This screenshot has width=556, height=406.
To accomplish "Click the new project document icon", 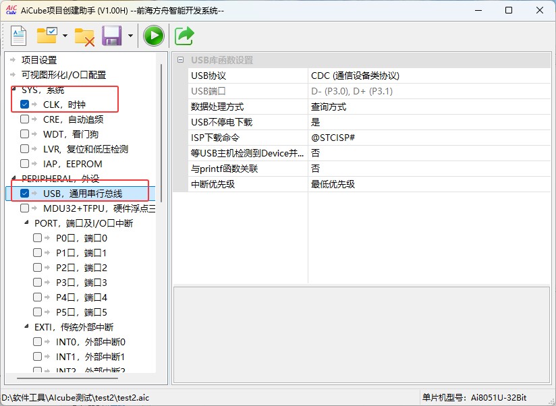I will click(18, 36).
